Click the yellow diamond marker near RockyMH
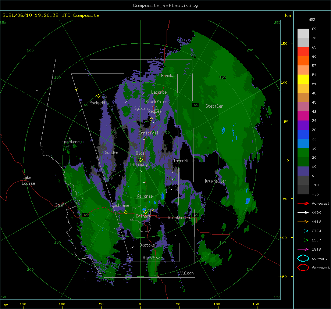Viewport: 331px width, 309px height. [98, 96]
